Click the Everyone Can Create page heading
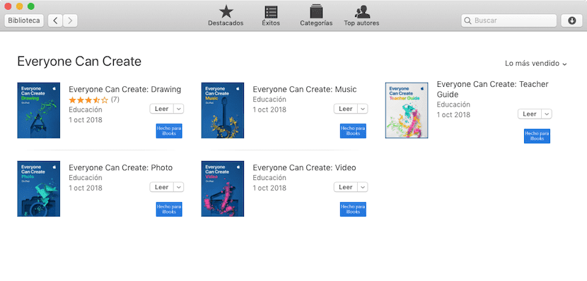Screen dimensions: 587x281 click(79, 61)
